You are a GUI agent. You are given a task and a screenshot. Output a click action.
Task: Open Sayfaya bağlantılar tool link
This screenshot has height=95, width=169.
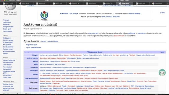(x=9, y=60)
